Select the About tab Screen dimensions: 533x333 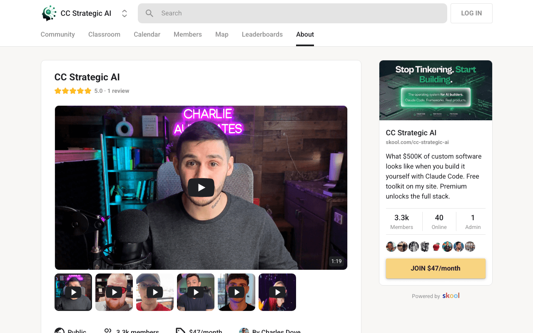[305, 35]
